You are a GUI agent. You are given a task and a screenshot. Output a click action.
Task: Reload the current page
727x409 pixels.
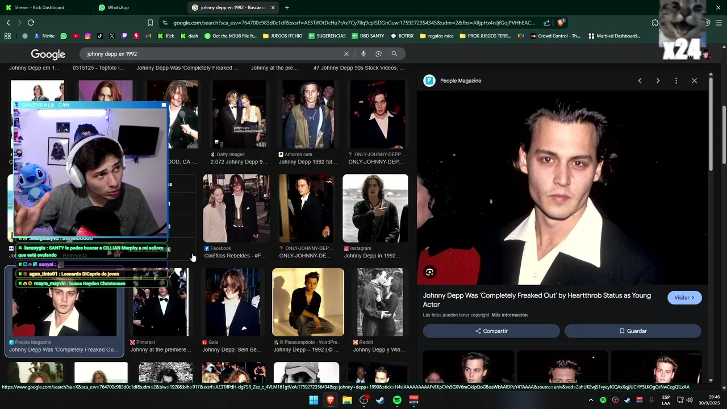31,23
